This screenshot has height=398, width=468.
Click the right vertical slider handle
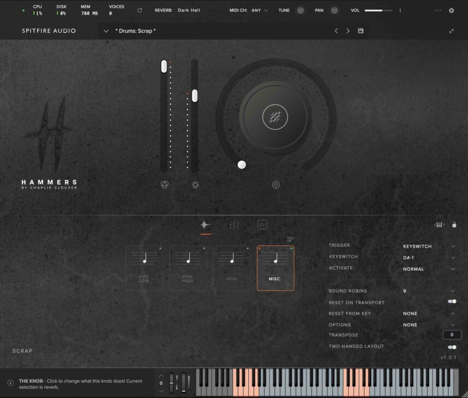coord(195,96)
